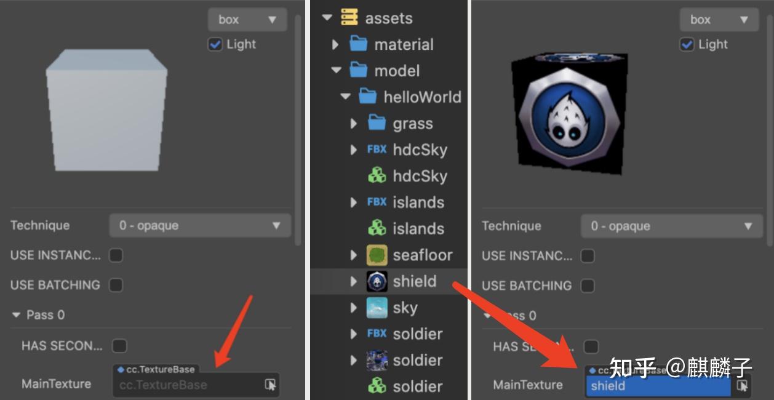774x400 pixels.
Task: Click the sky texture thumbnail icon
Action: pyautogui.click(x=376, y=308)
